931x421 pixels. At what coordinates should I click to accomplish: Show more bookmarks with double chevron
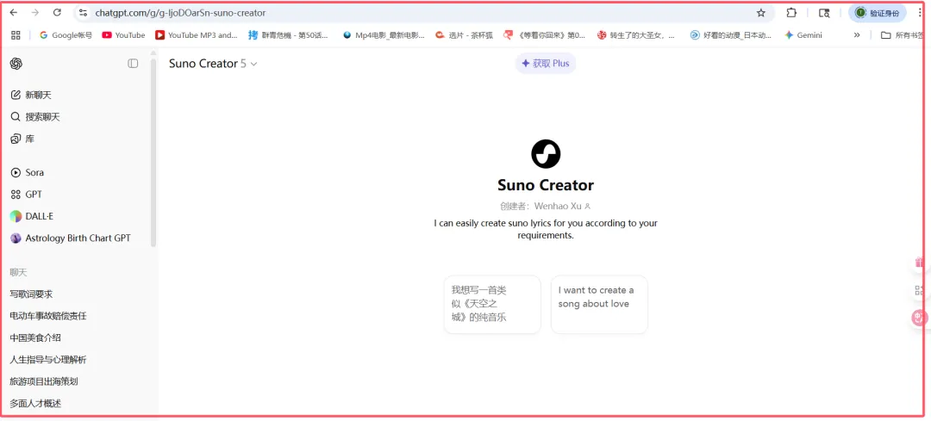(857, 35)
